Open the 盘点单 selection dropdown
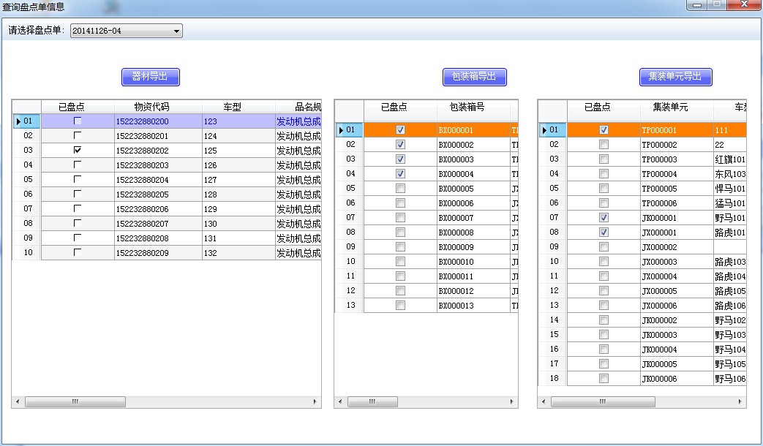 [176, 31]
